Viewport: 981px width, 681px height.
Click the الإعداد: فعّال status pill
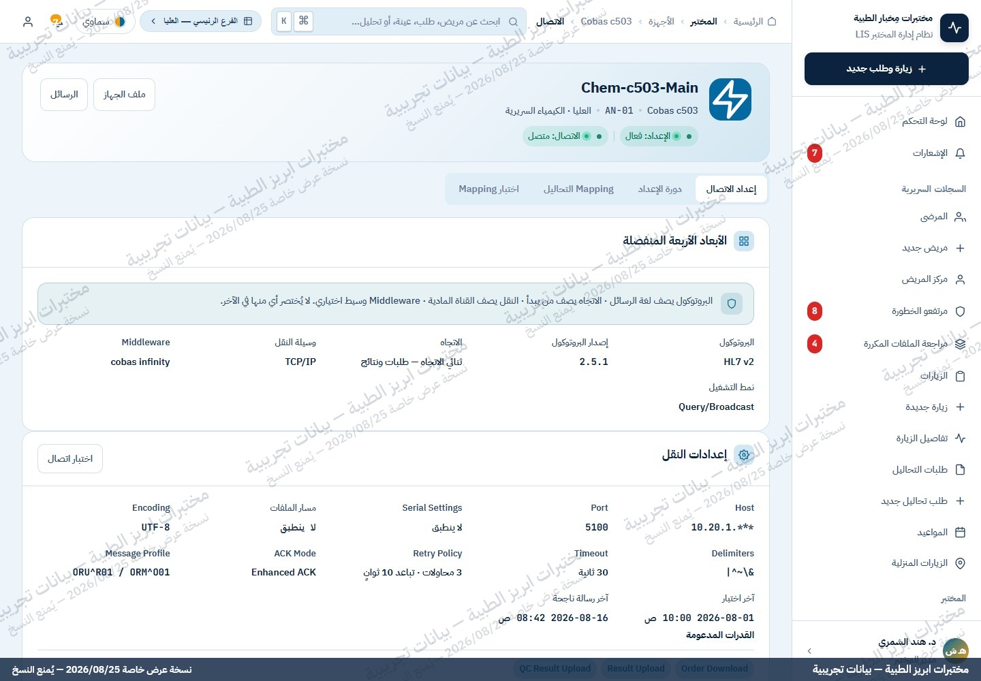coord(659,136)
